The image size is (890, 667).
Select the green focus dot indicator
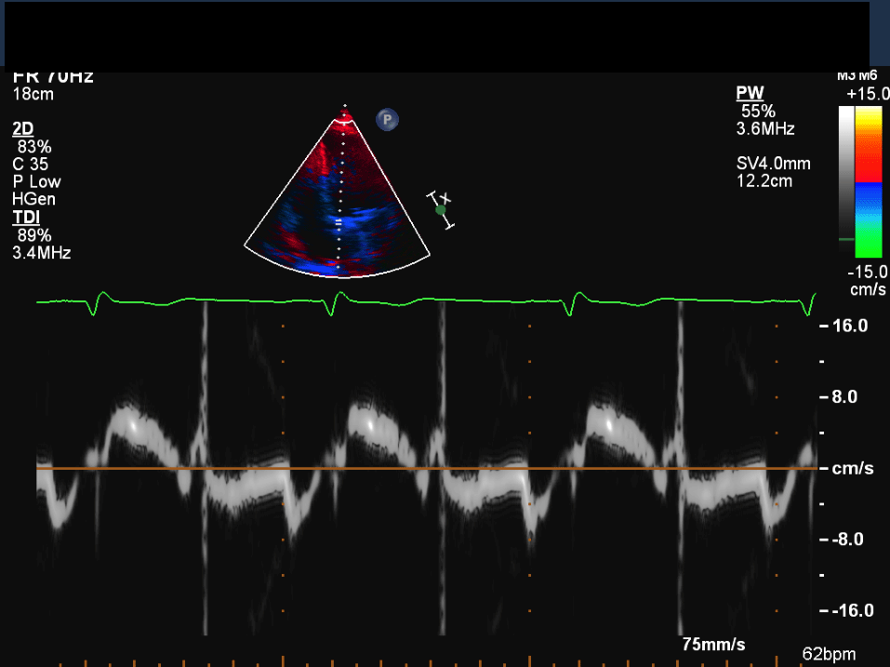441,210
